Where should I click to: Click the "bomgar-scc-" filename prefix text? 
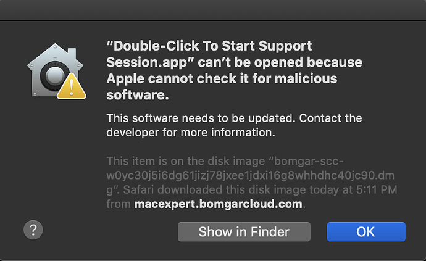308,161
